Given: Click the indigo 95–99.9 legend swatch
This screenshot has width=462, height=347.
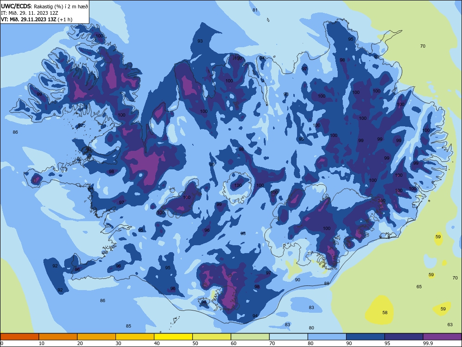Looking at the screenshot, I should click(404, 337).
